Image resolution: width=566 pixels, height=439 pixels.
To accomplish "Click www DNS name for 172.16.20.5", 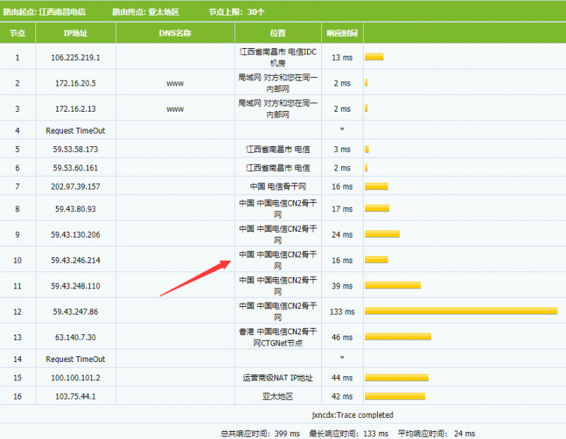I will pyautogui.click(x=175, y=83).
